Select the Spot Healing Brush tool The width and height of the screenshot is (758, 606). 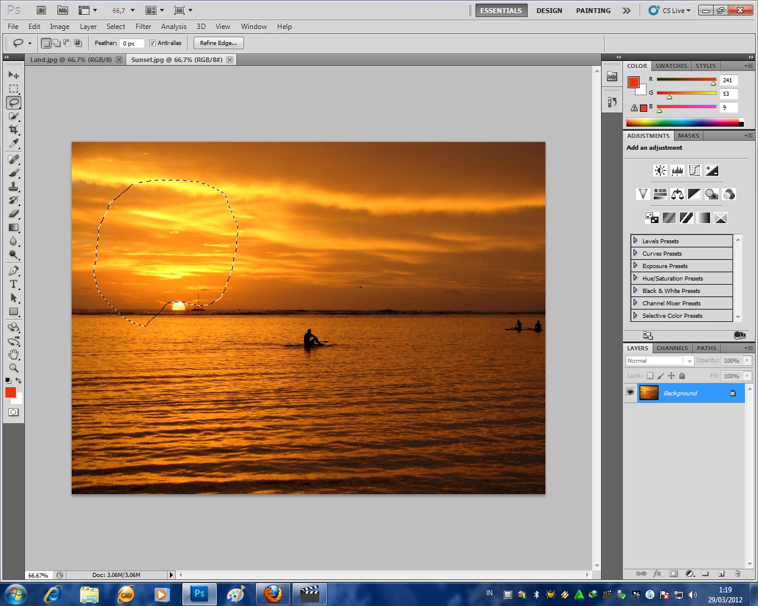pos(14,159)
